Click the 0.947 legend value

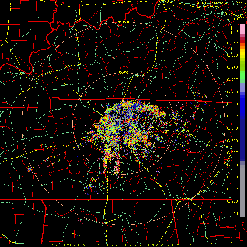[x=232, y=43]
